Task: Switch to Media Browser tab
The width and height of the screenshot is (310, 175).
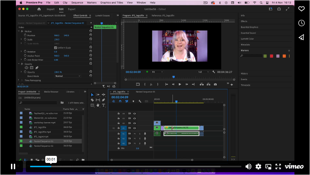Action: pyautogui.click(x=51, y=92)
